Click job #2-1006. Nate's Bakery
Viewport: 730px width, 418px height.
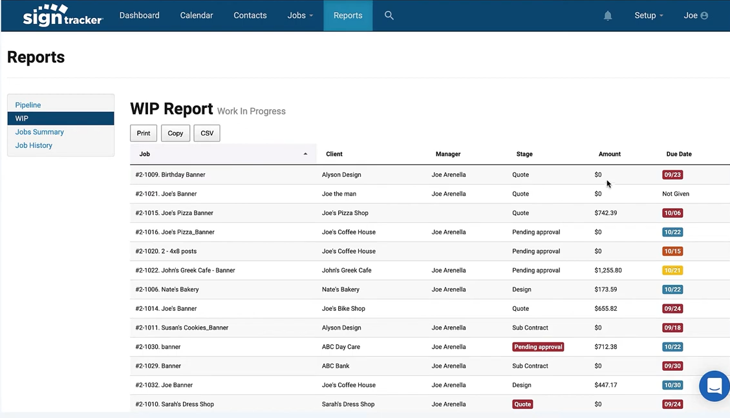(x=167, y=289)
